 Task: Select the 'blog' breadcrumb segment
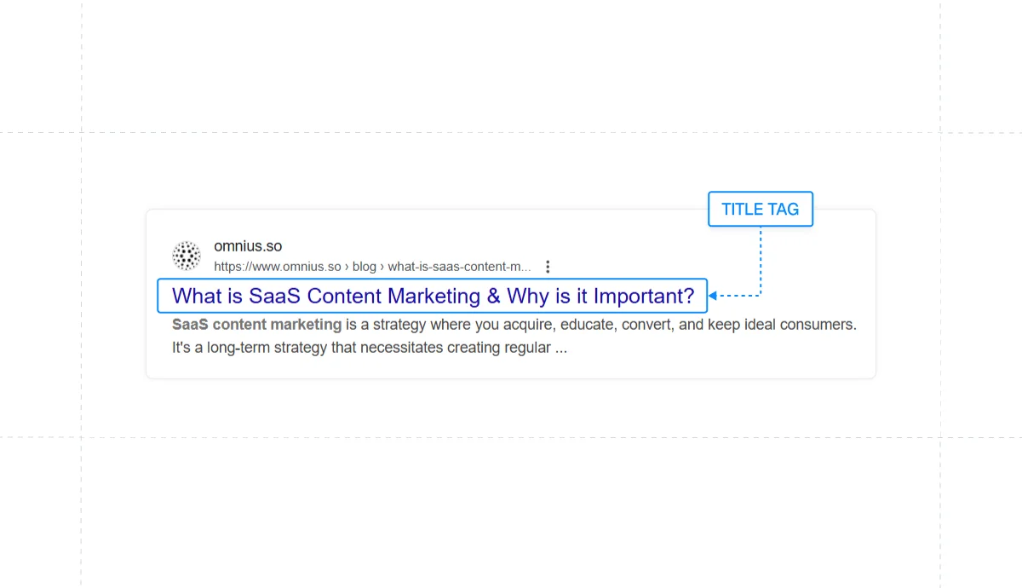pos(364,267)
